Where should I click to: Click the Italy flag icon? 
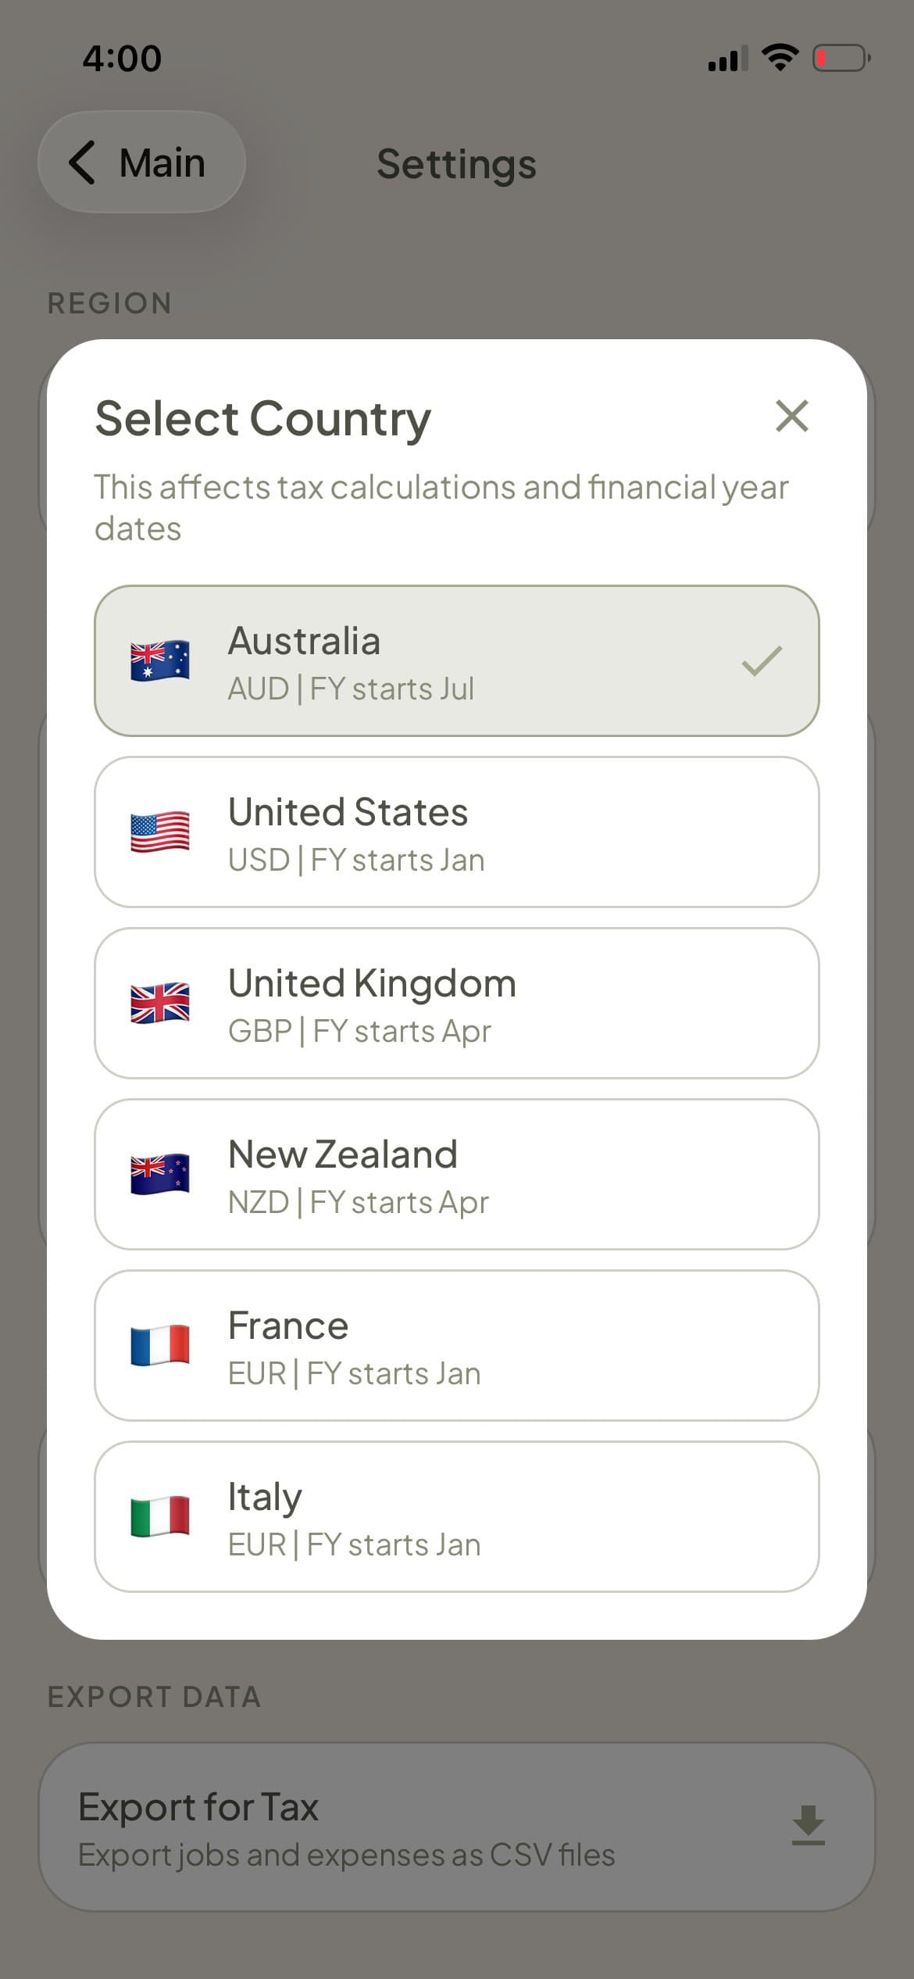click(158, 1516)
